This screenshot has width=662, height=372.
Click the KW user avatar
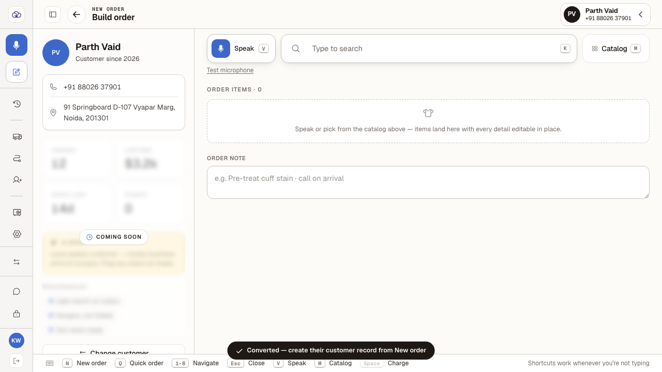click(x=17, y=340)
